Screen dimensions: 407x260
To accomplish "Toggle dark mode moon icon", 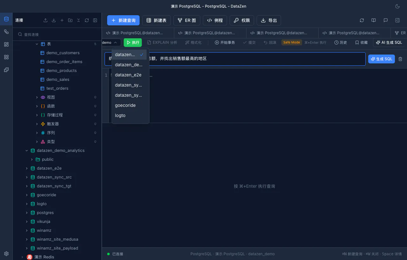I will pos(397,6).
